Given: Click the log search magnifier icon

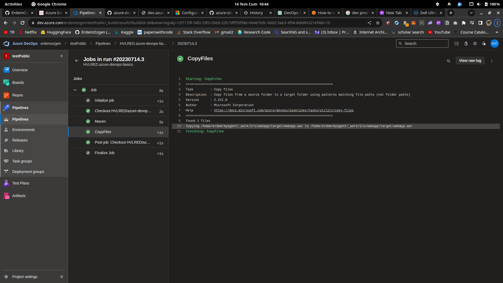Looking at the screenshot, I should tap(449, 61).
